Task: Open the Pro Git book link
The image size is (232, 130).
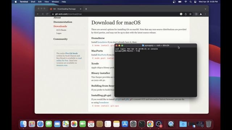Action: coord(71,53)
